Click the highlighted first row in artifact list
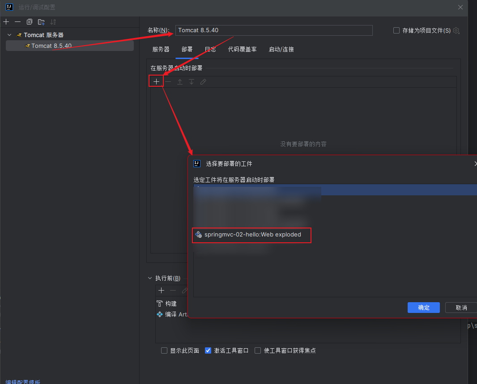The image size is (477, 384). (335, 190)
